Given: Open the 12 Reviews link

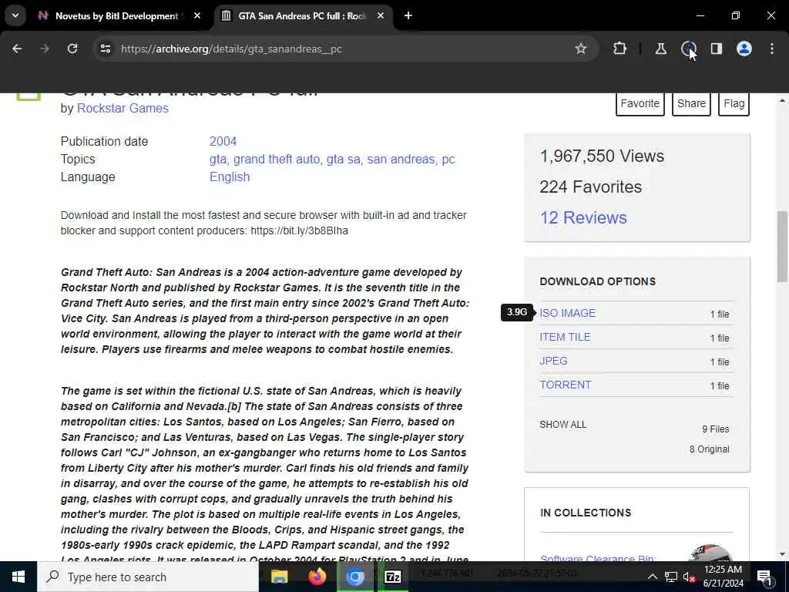Looking at the screenshot, I should (x=583, y=217).
